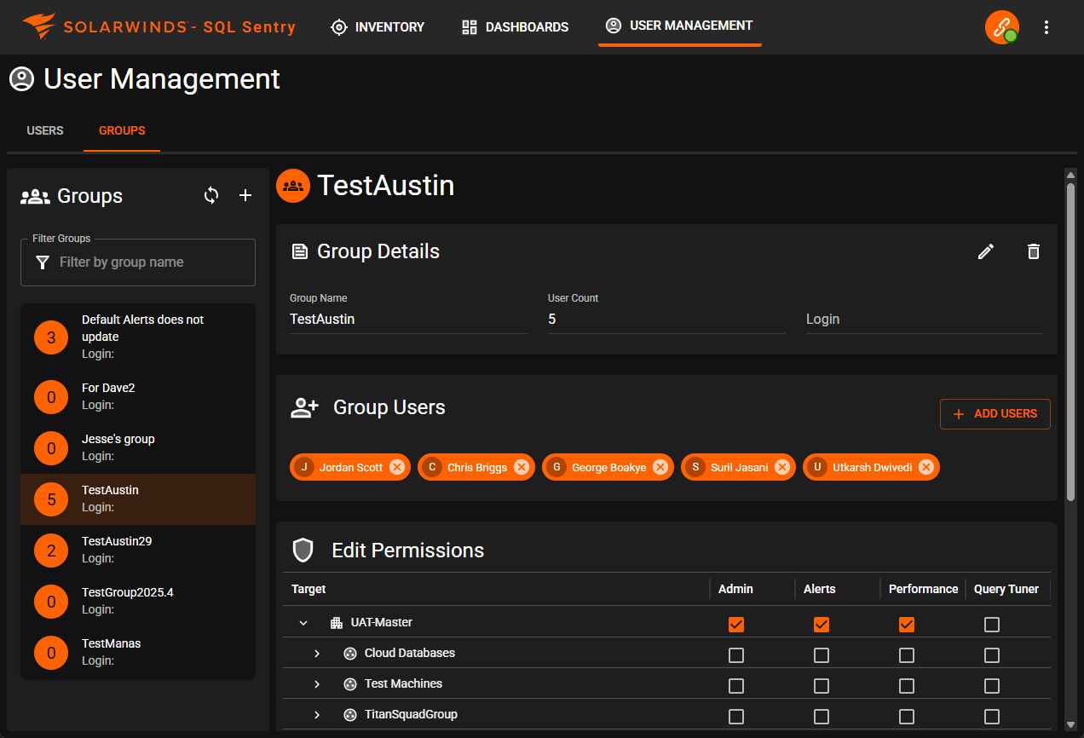
Task: Open the Dashboards menu
Action: [516, 27]
